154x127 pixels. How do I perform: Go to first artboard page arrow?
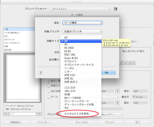tap(5, 114)
